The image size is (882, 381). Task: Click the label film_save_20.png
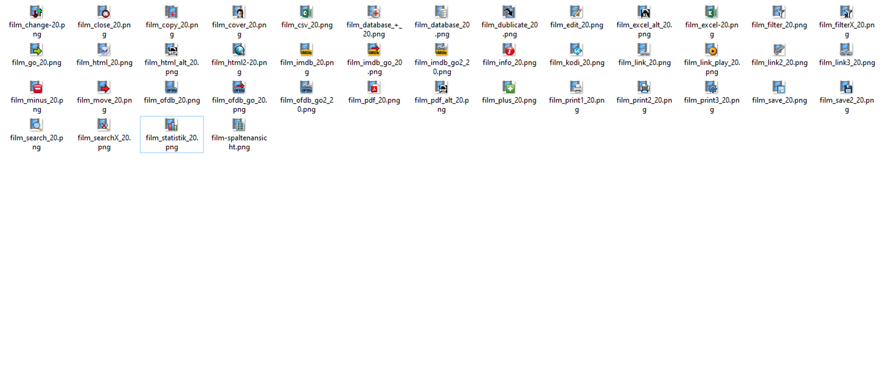[x=779, y=100]
